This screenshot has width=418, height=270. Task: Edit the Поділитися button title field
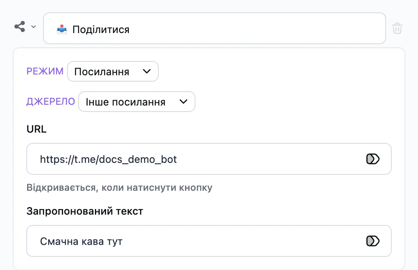[214, 28]
